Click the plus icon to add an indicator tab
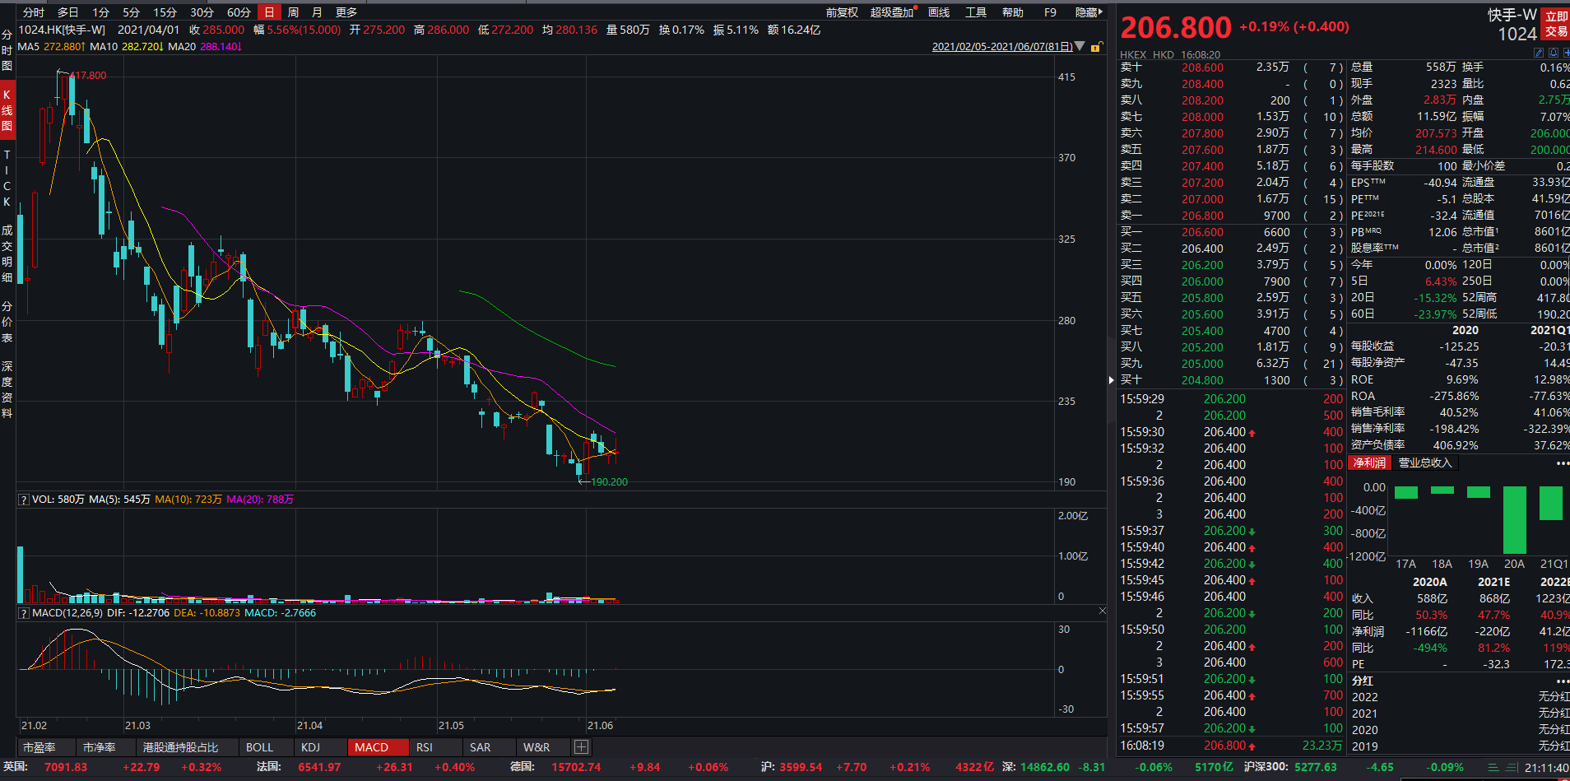Screen dimensions: 1570x781 pyautogui.click(x=581, y=747)
